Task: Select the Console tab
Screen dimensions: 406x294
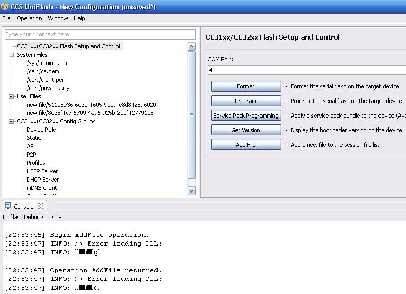Action: click(23, 207)
